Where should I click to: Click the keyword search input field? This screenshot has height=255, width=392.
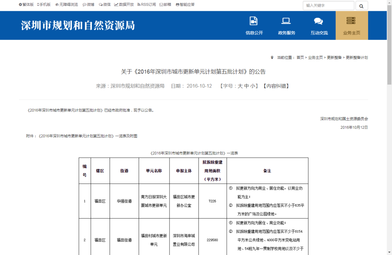point(328,6)
